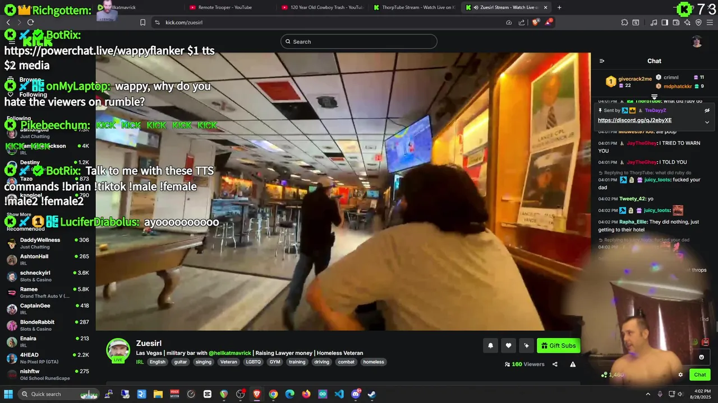Open the user avatar menu on Kick
Image resolution: width=718 pixels, height=403 pixels.
[x=697, y=41]
